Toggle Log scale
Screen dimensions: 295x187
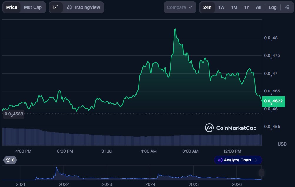point(272,7)
